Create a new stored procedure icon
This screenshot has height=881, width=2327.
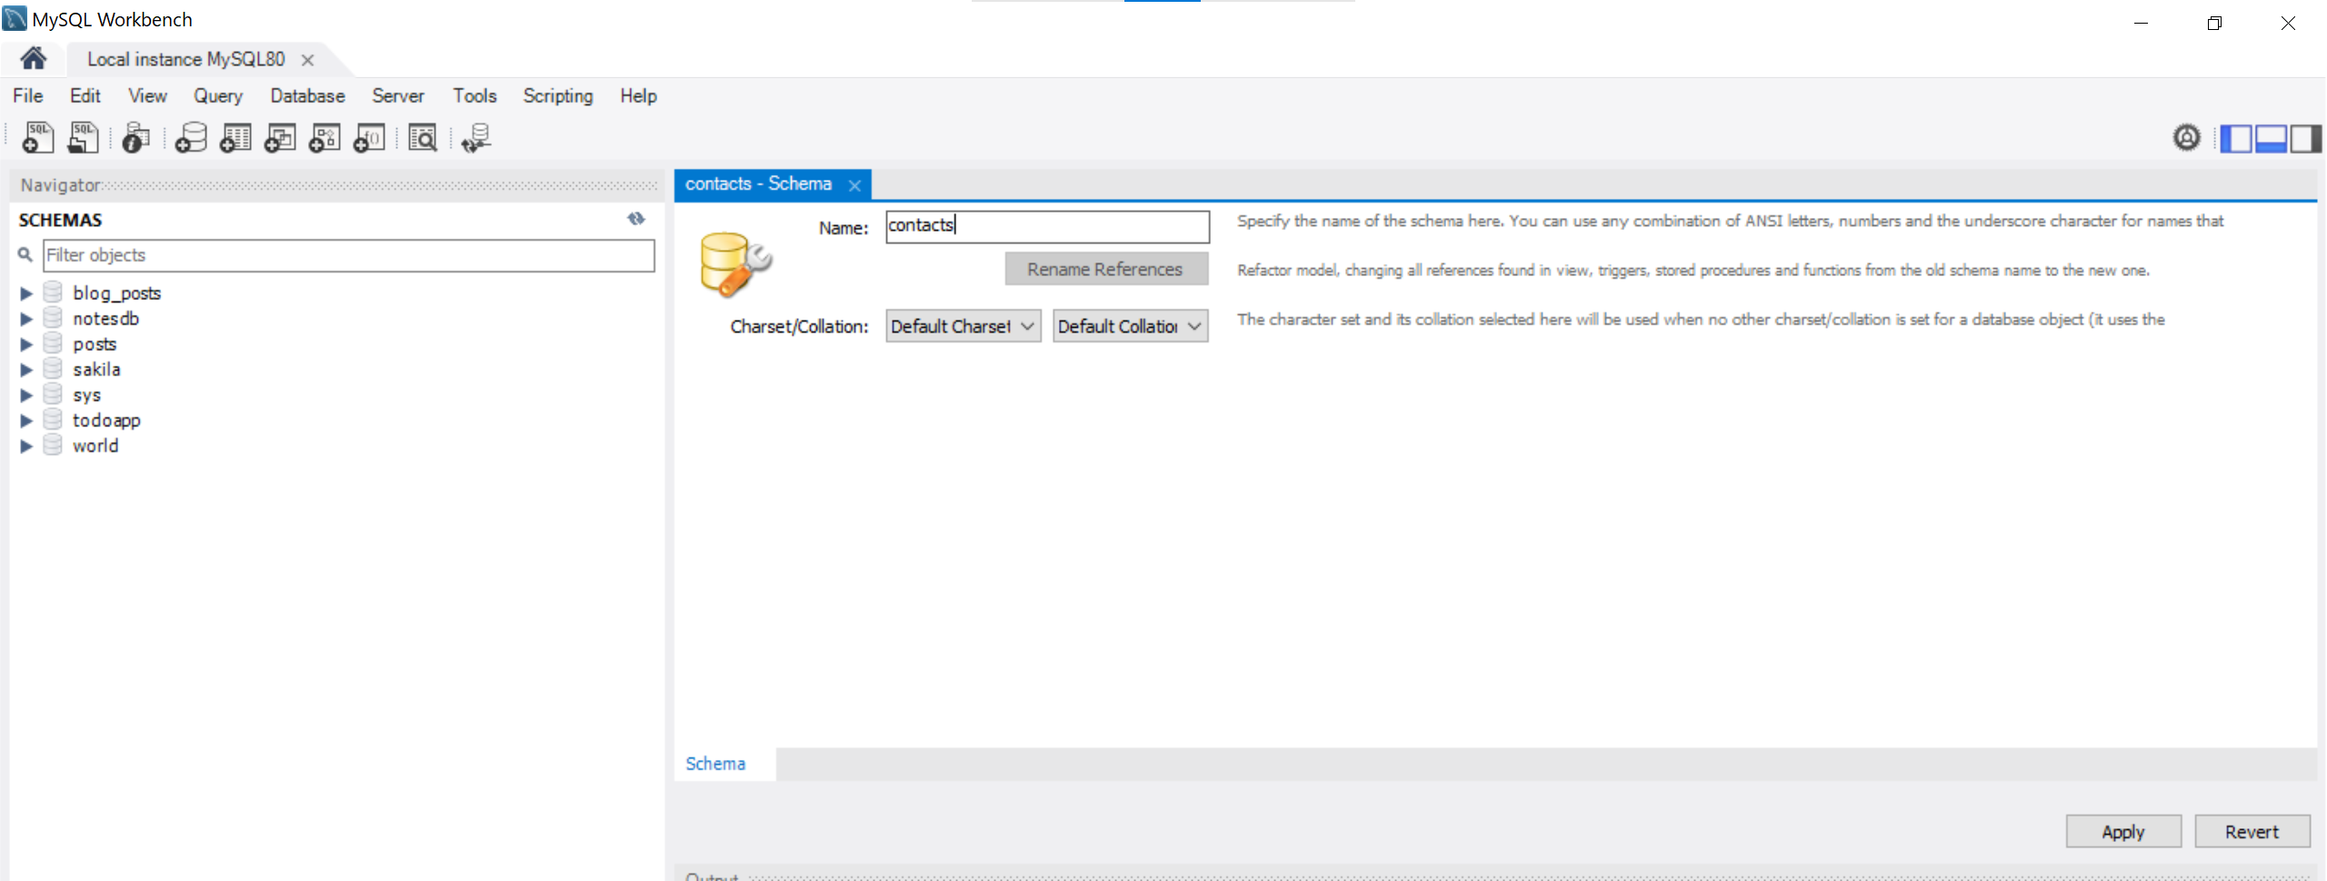click(x=325, y=138)
